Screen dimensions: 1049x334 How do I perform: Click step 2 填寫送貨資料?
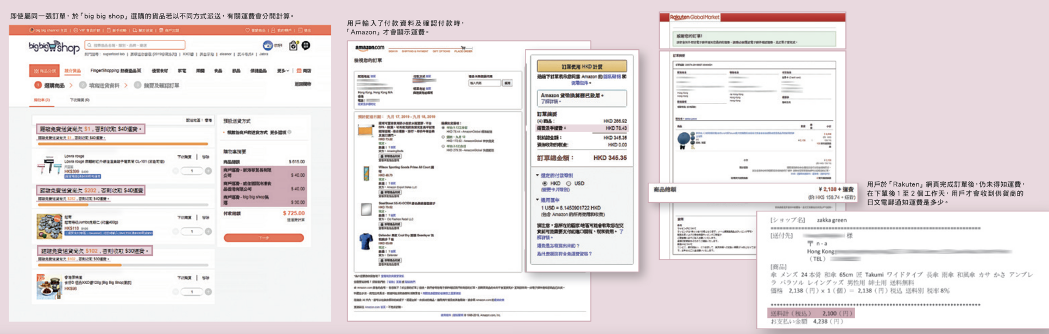(99, 85)
